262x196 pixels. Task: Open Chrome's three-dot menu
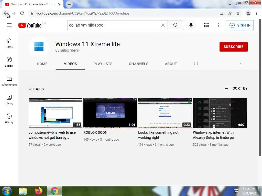(x=256, y=13)
